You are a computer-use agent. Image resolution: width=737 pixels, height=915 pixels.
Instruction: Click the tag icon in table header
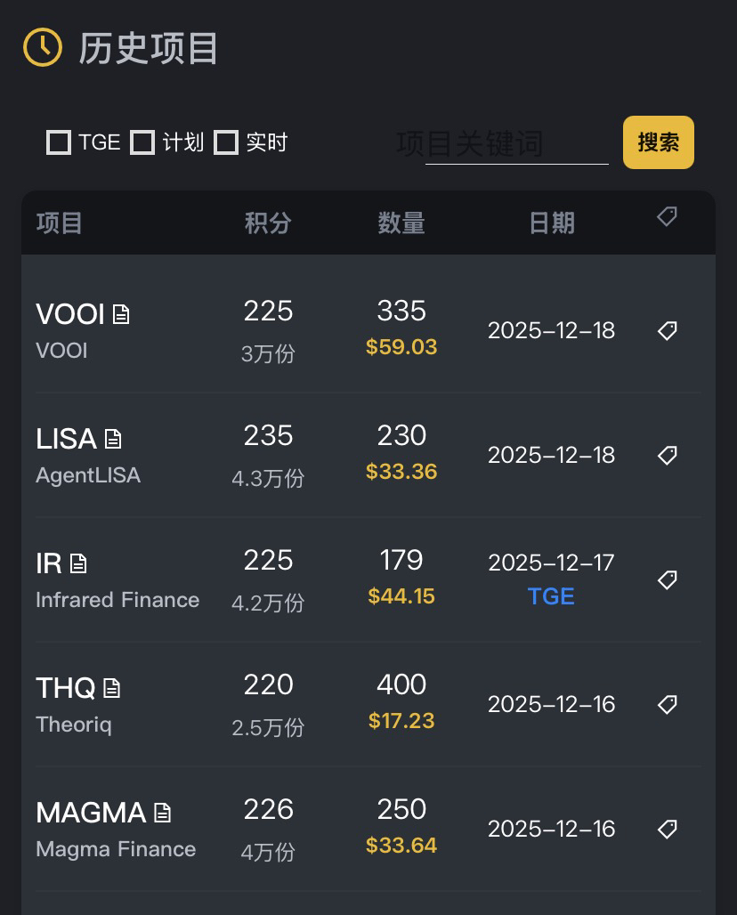(x=668, y=216)
